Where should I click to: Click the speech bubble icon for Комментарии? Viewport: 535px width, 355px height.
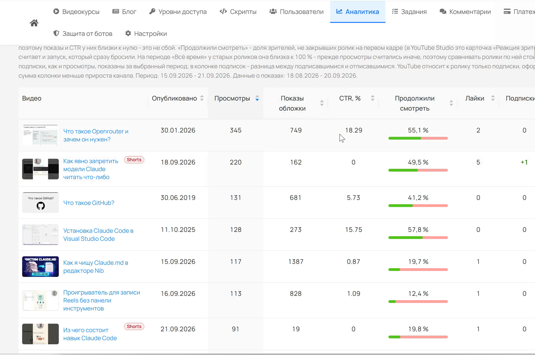coord(443,11)
